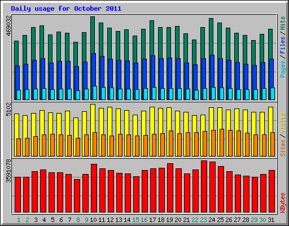
Task: Click day label 7 on the x-axis
Action: 69,220
